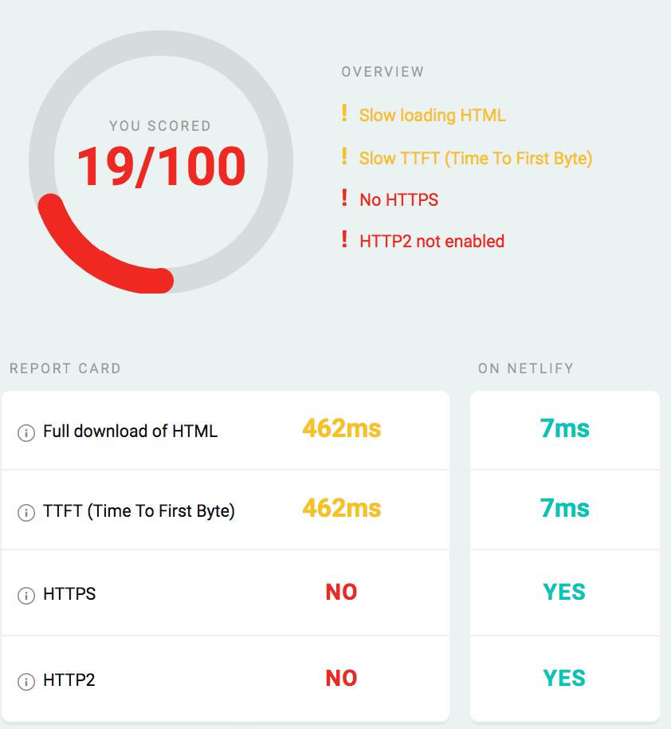The width and height of the screenshot is (671, 729).
Task: Click the red NO value for HTTPS
Action: point(341,593)
